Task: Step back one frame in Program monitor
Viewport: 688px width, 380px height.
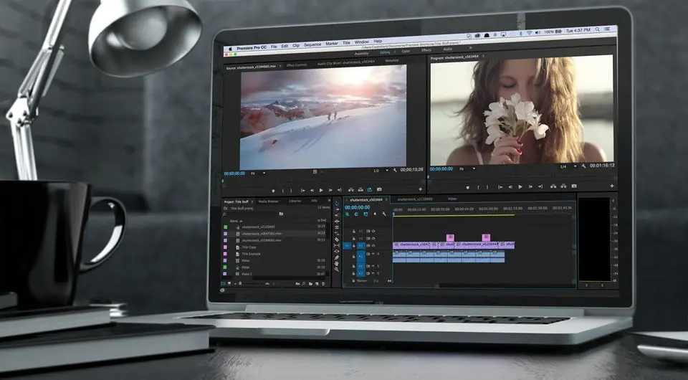Action: [510, 187]
